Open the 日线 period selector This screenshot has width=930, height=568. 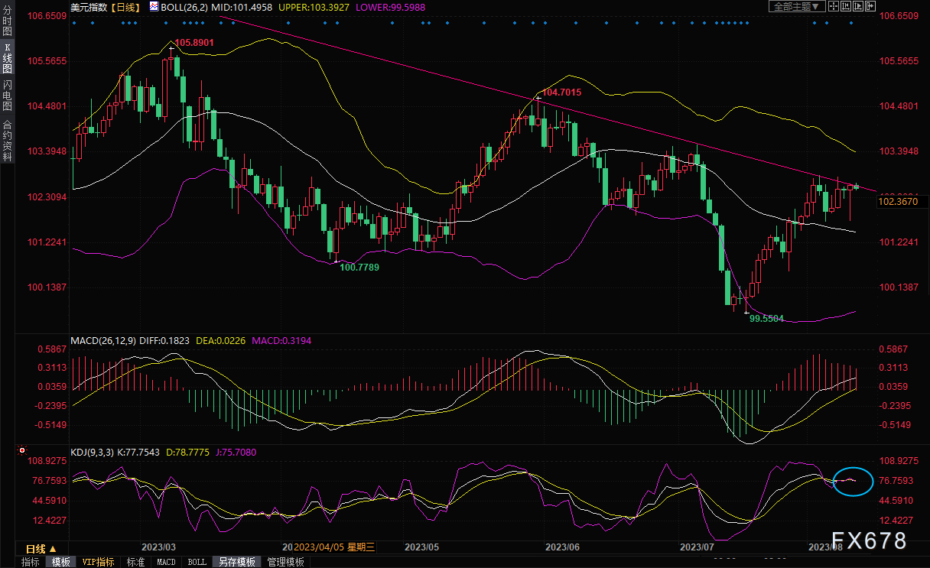(41, 549)
